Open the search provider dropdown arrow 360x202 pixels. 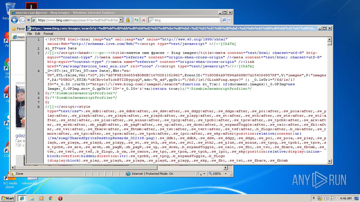coord(229,20)
